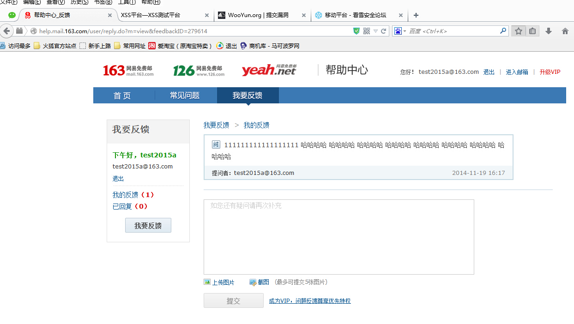The image size is (574, 324).
Task: Open the 常见问题 navigation tab
Action: pyautogui.click(x=185, y=96)
